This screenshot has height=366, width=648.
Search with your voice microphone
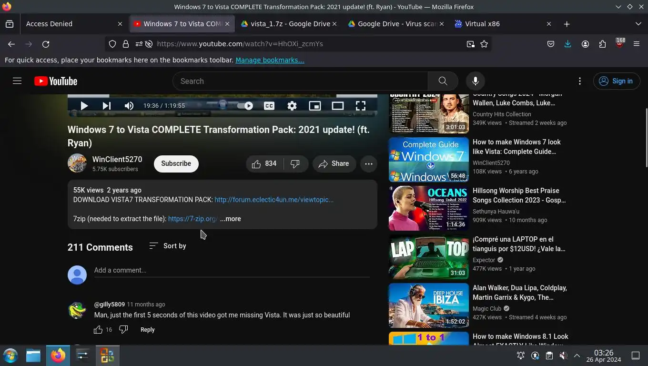pos(475,81)
